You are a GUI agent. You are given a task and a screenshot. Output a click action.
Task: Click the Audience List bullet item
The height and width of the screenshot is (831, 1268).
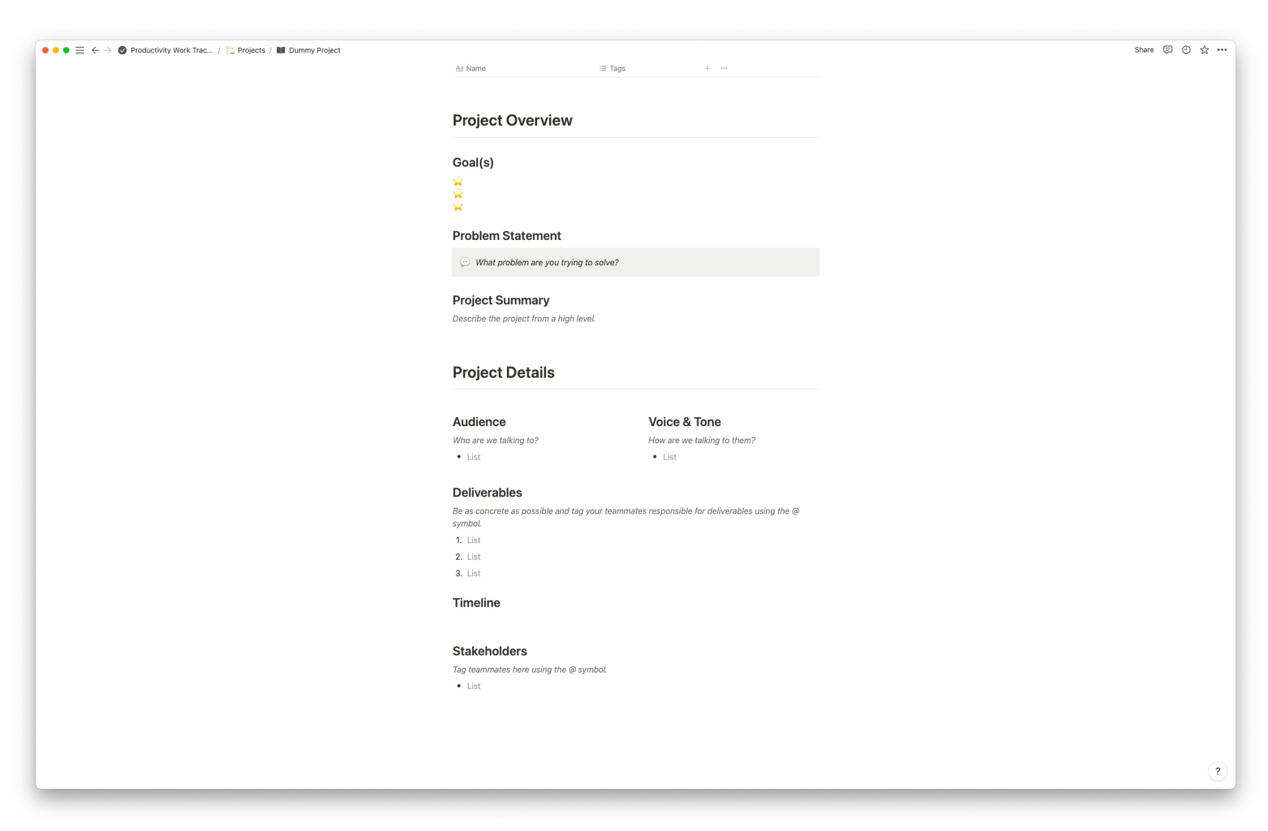473,457
